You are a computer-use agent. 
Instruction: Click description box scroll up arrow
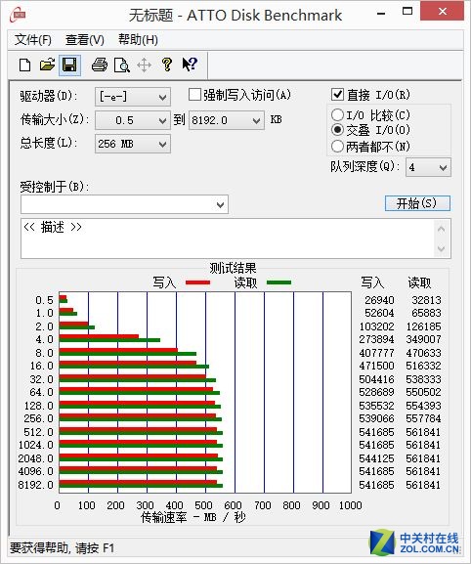(442, 229)
